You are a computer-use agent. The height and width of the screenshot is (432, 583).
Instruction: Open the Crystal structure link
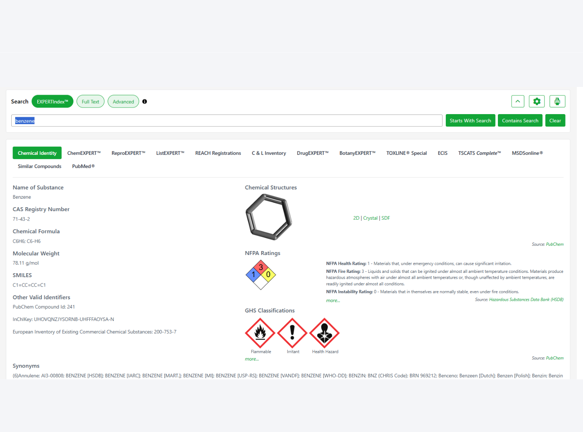tap(370, 218)
